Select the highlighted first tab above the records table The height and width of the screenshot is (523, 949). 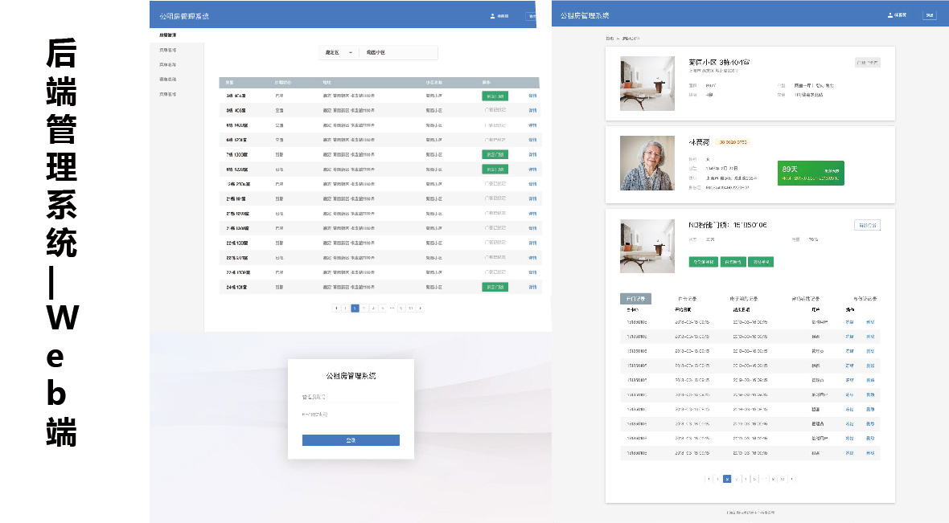click(635, 299)
